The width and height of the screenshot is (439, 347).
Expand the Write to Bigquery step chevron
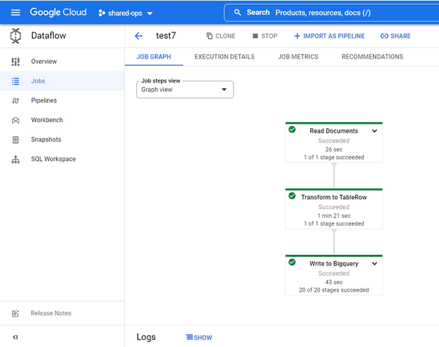point(375,264)
